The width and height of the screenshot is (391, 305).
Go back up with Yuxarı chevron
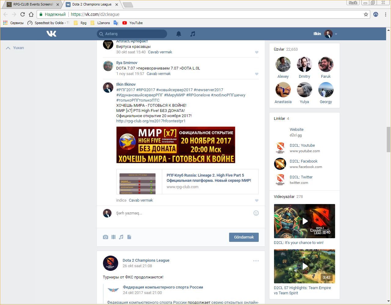pyautogui.click(x=8, y=48)
